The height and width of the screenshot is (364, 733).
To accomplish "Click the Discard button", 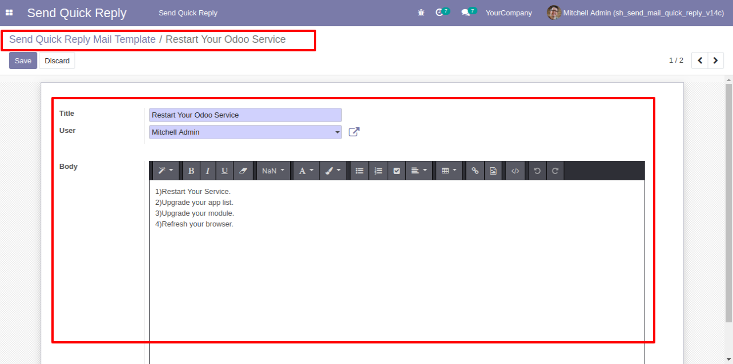I will point(57,60).
